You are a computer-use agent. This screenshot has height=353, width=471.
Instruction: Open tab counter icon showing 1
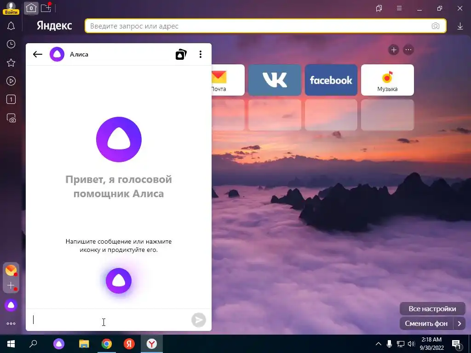point(11,99)
